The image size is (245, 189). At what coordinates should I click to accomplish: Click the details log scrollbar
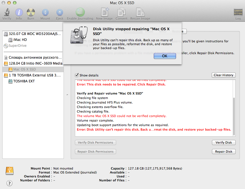pyautogui.click(x=234, y=116)
